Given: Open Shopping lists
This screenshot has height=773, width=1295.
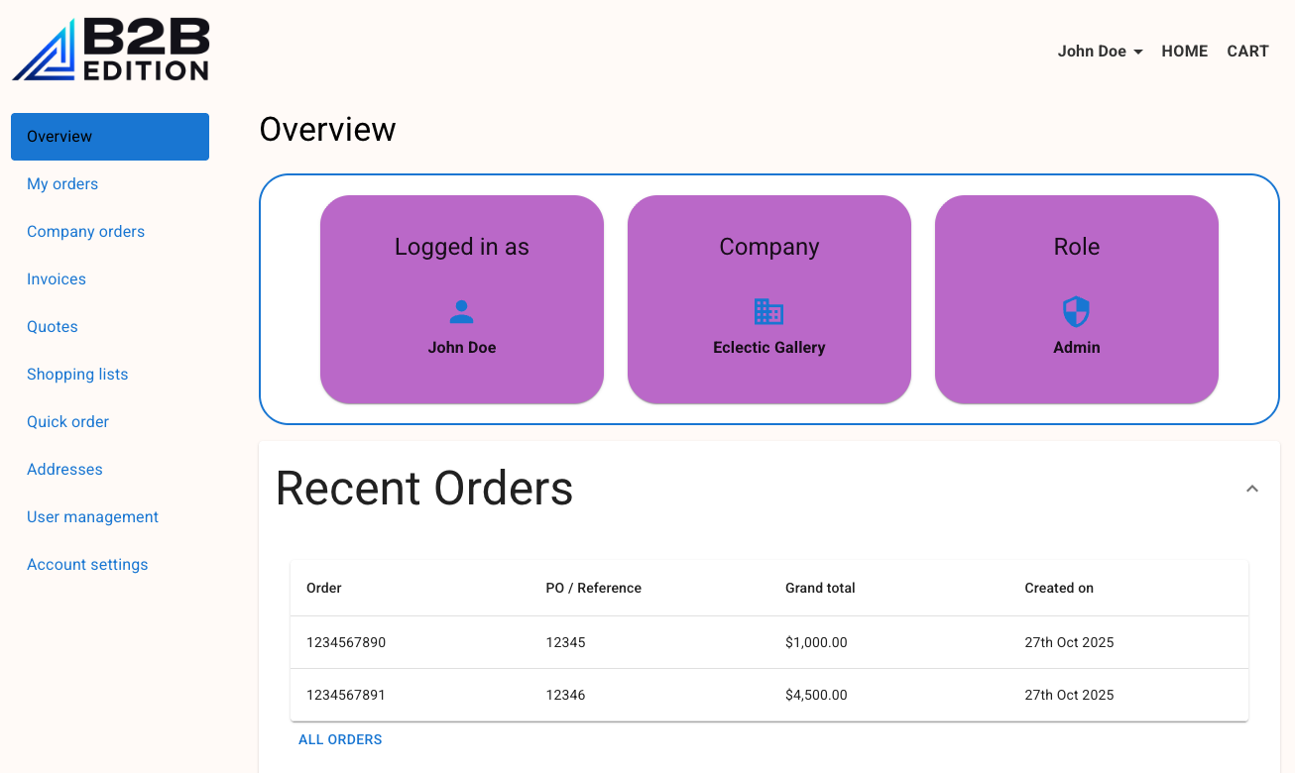Looking at the screenshot, I should (77, 375).
